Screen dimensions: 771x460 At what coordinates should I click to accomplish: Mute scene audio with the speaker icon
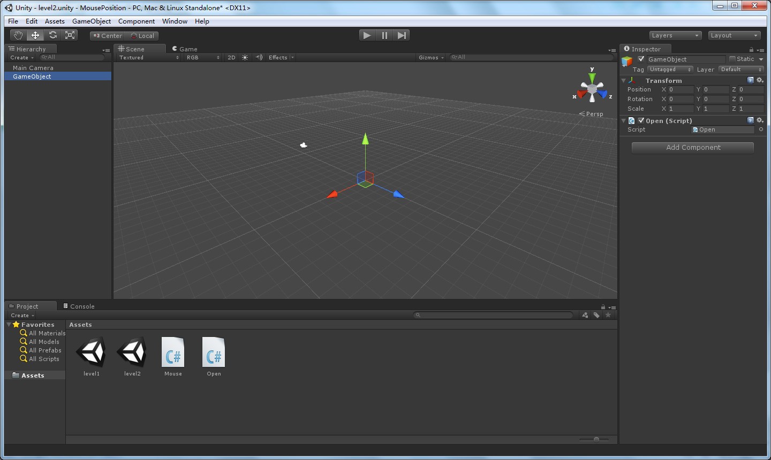(259, 57)
